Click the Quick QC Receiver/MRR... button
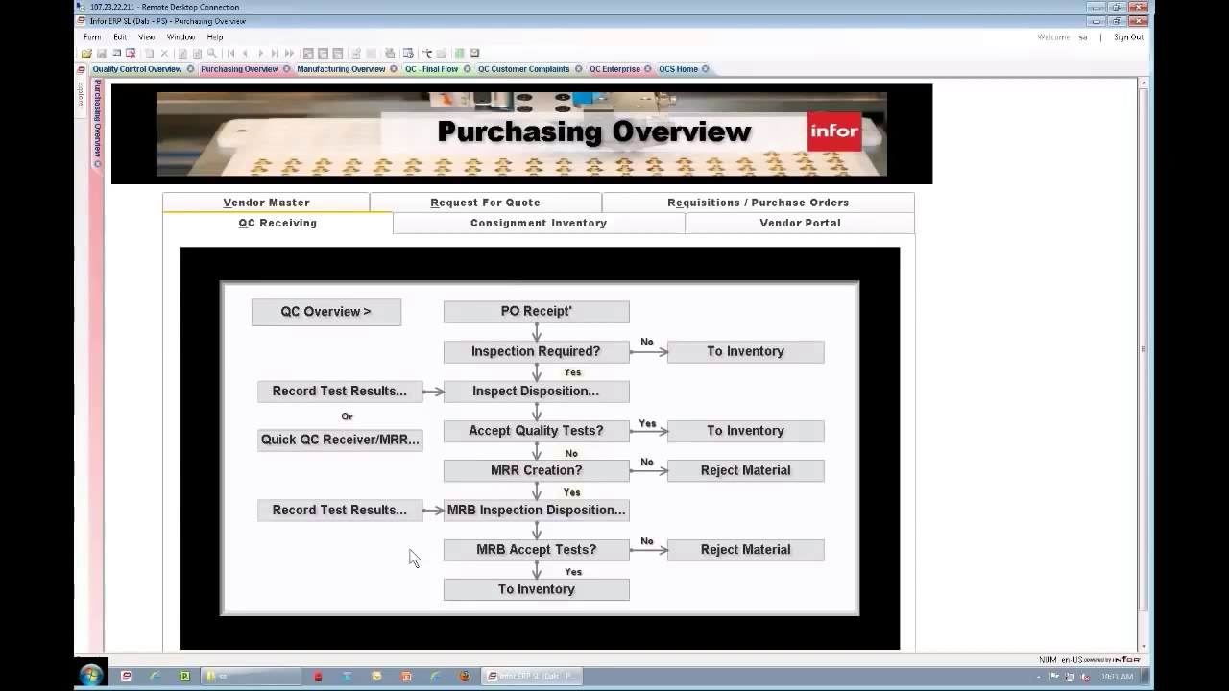The height and width of the screenshot is (691, 1229). pyautogui.click(x=340, y=440)
